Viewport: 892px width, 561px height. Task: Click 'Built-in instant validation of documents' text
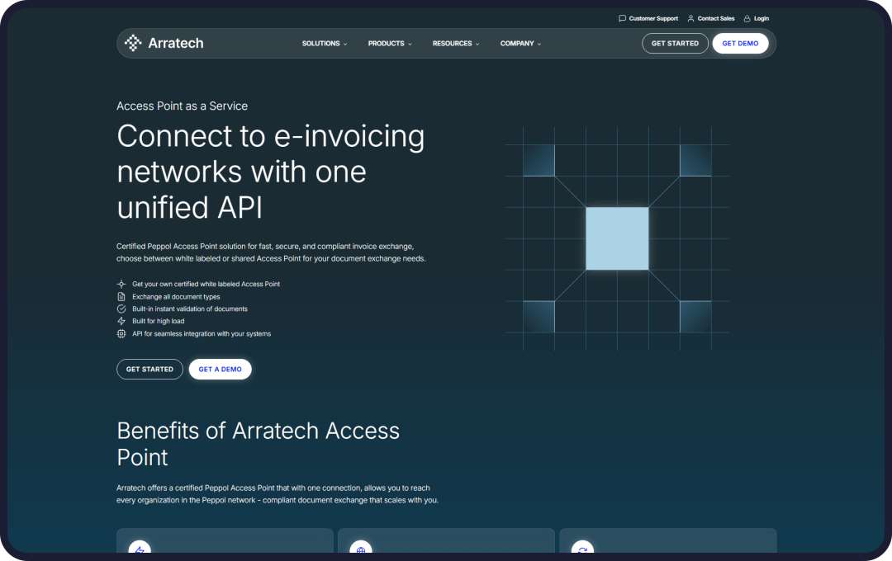190,309
